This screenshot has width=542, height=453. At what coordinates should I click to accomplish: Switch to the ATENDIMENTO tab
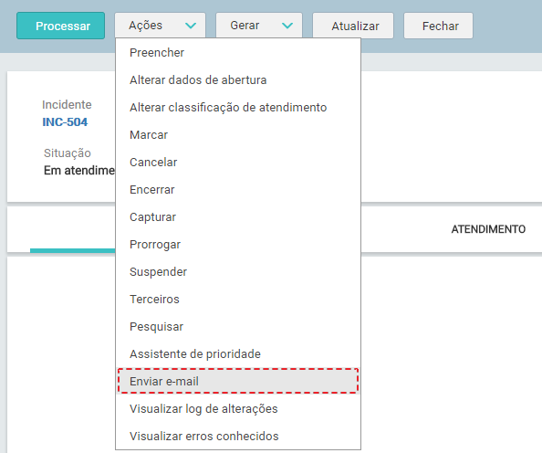488,229
